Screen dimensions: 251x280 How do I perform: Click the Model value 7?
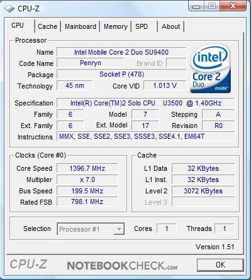point(145,114)
